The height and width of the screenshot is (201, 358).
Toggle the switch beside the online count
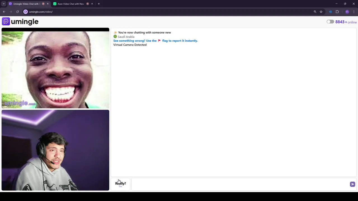click(330, 22)
